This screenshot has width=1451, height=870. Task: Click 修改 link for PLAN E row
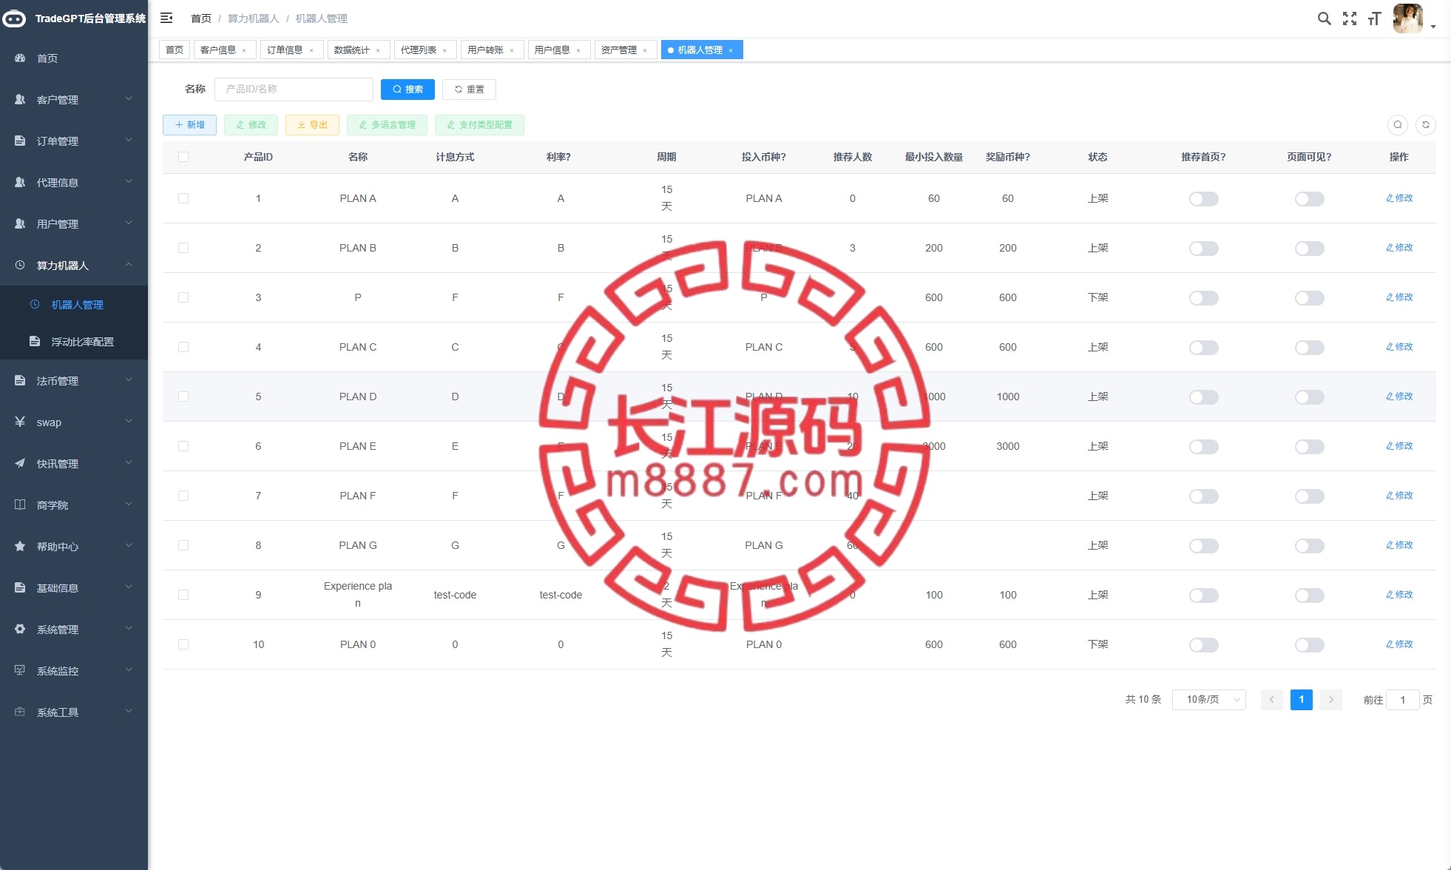[x=1399, y=446]
